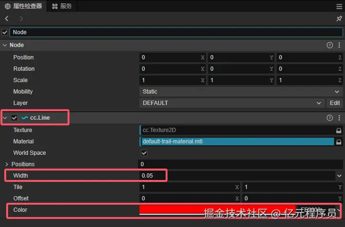Click the Texture asset picker icon
The height and width of the screenshot is (227, 345).
(x=339, y=131)
